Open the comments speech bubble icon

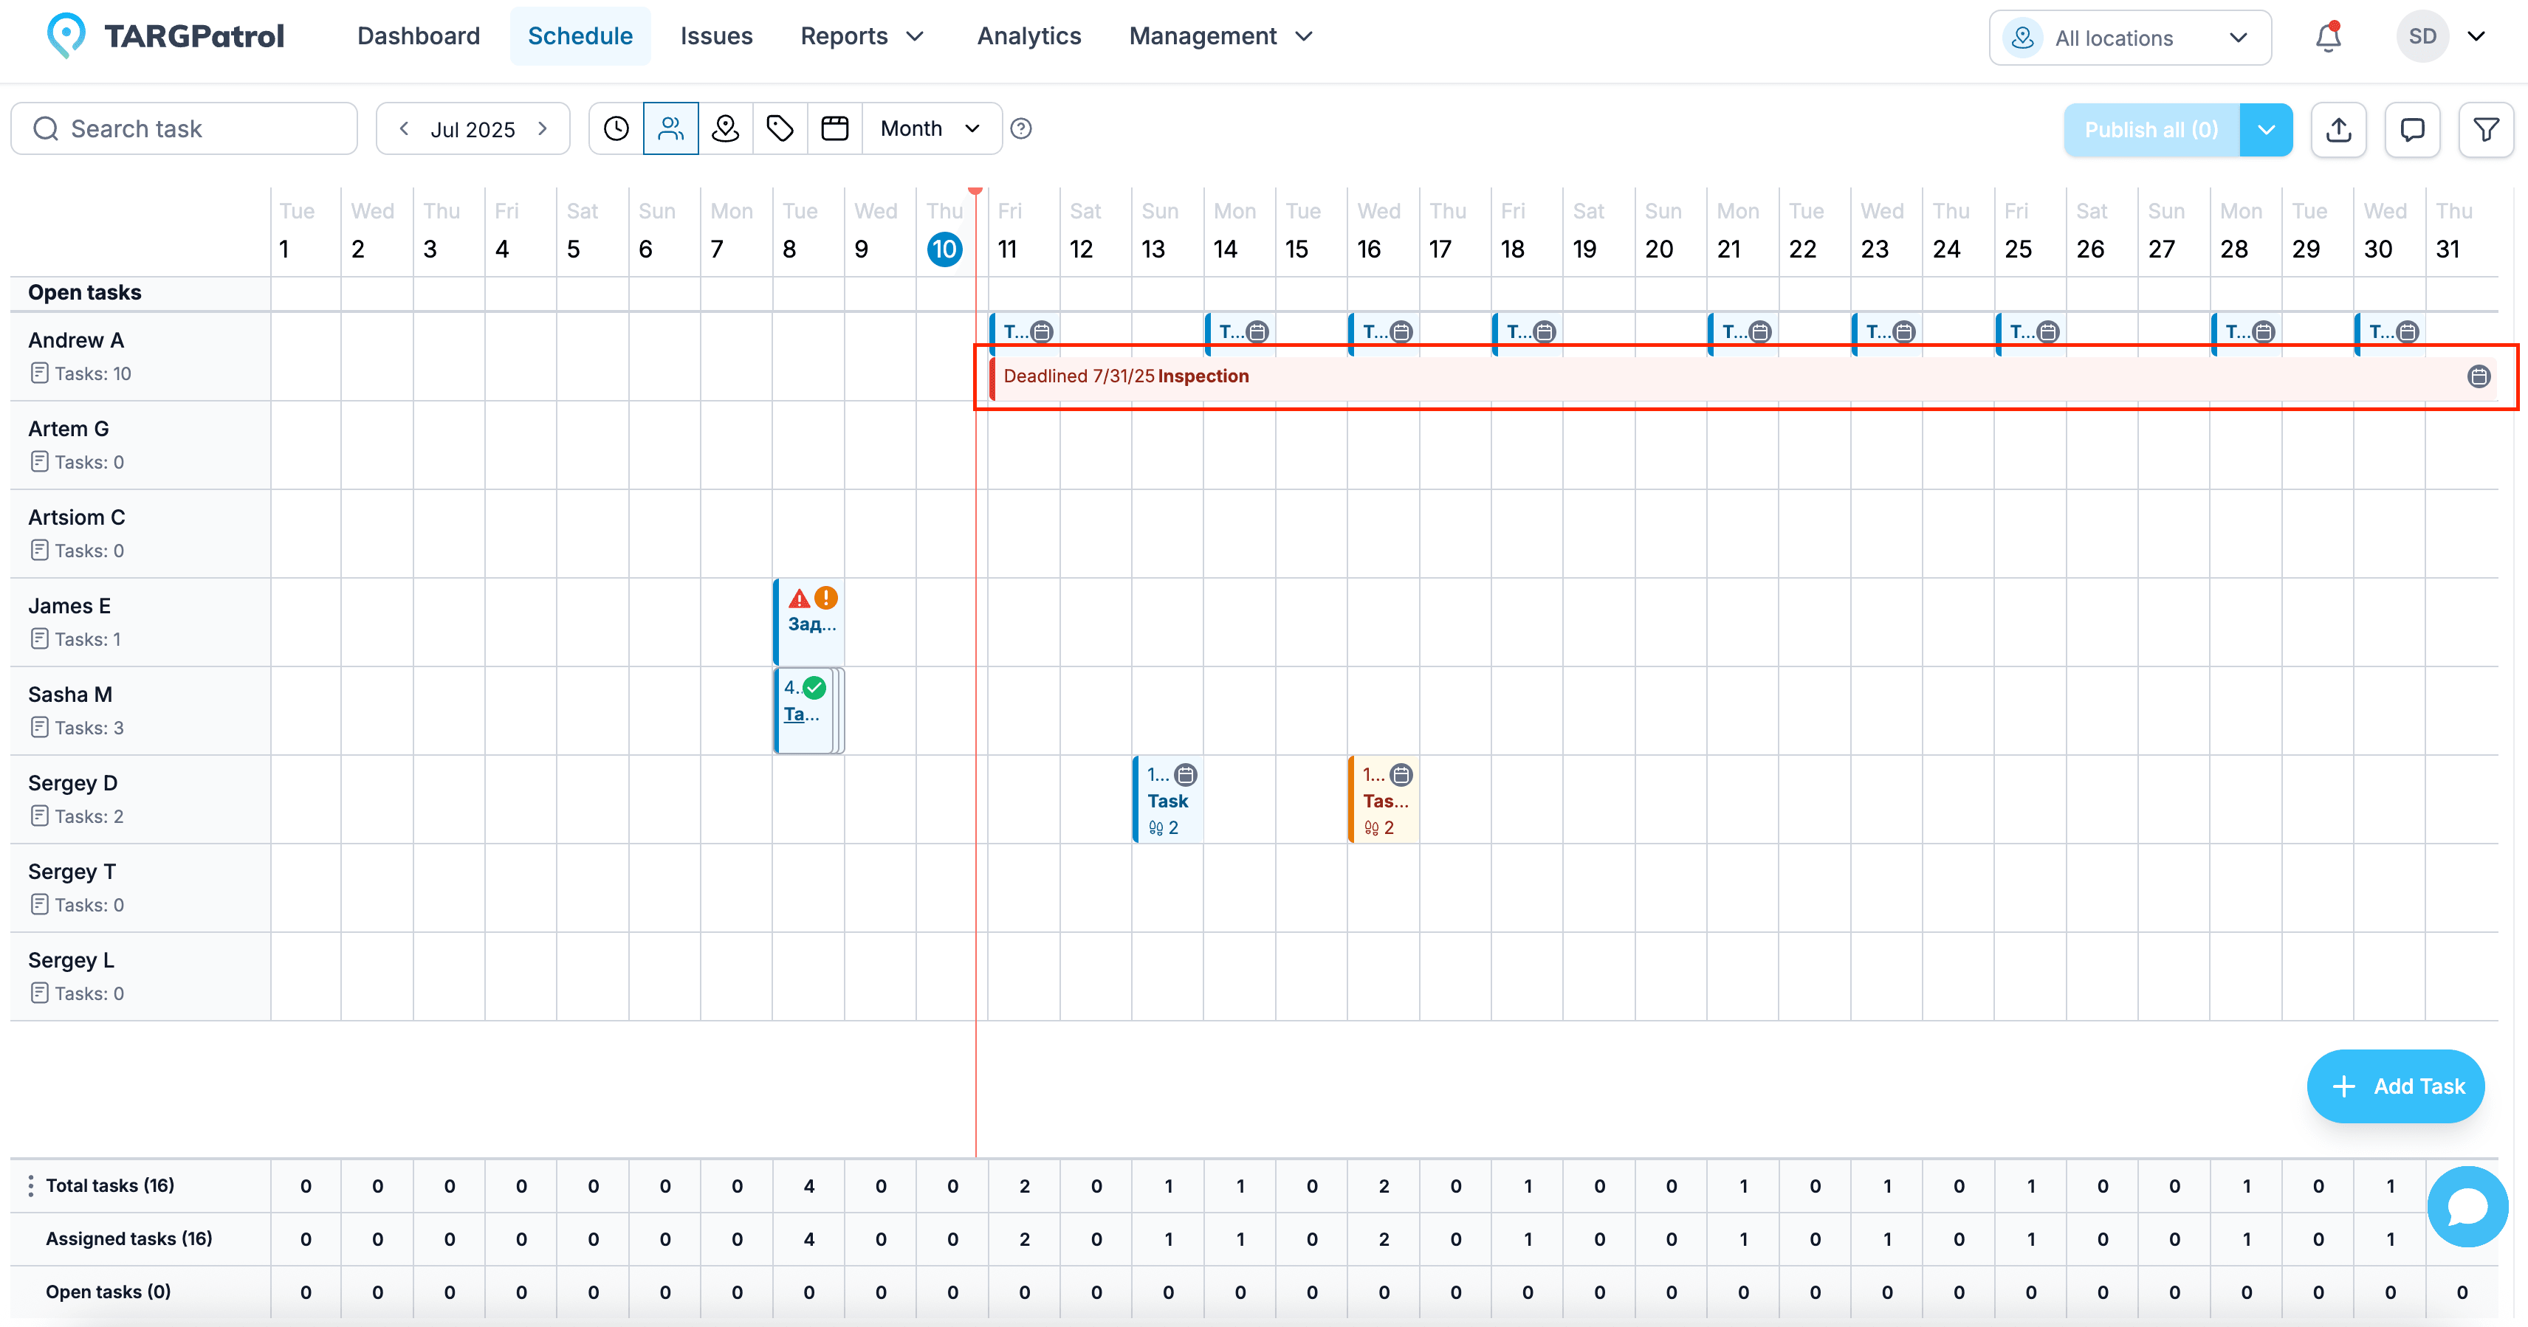[x=2412, y=129]
